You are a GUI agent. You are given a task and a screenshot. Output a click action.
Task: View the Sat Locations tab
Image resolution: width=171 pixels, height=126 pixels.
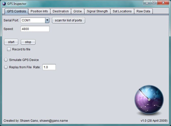pos(122,11)
